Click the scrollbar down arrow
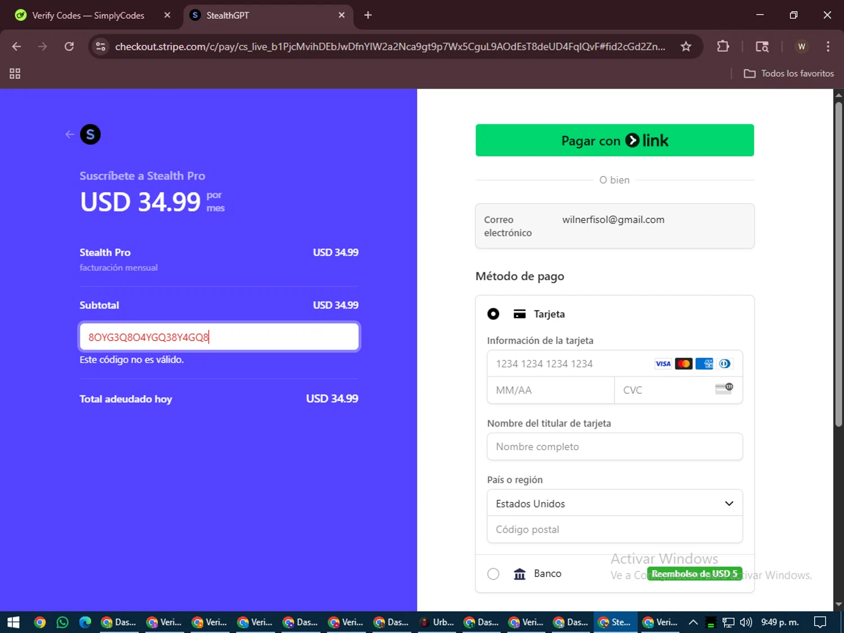The width and height of the screenshot is (844, 633). click(x=838, y=604)
